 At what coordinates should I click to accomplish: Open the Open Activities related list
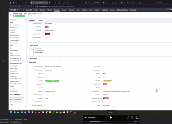pos(14,35)
